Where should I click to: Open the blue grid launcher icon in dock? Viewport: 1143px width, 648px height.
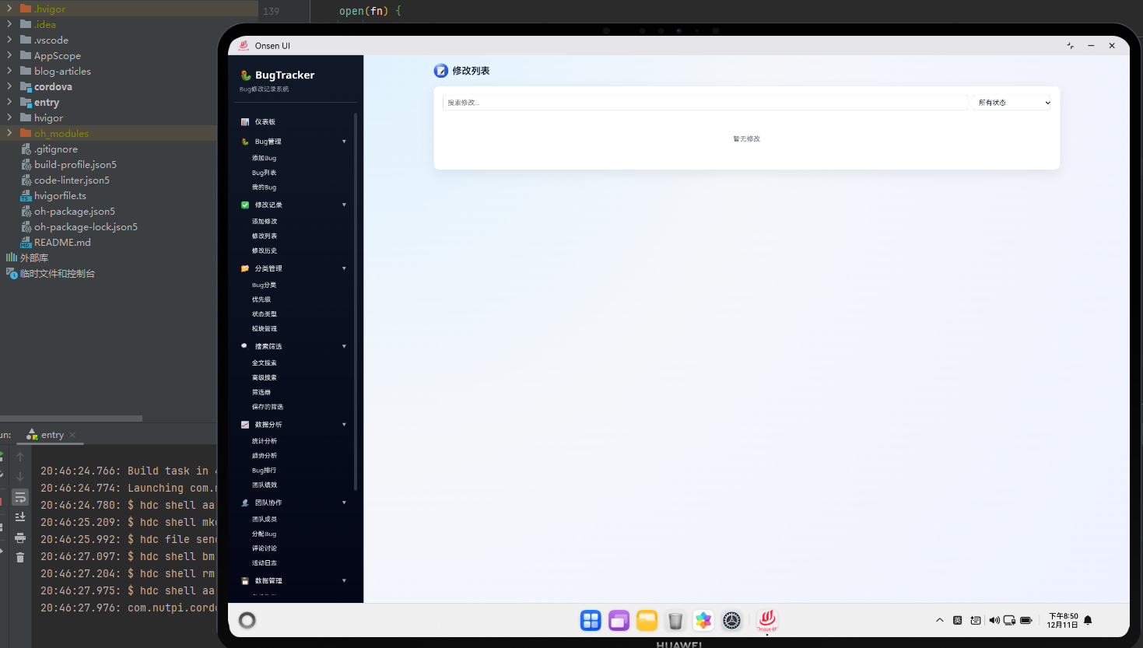point(591,620)
